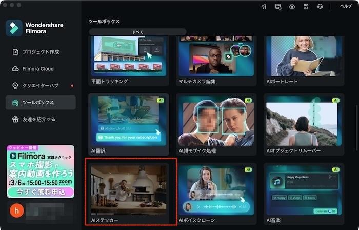Click the AI badge on AI翻訳 card

pyautogui.click(x=161, y=100)
